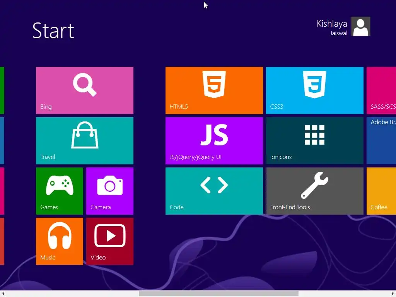Click the HTML5 shield logo
This screenshot has height=297, width=396.
(x=214, y=84)
